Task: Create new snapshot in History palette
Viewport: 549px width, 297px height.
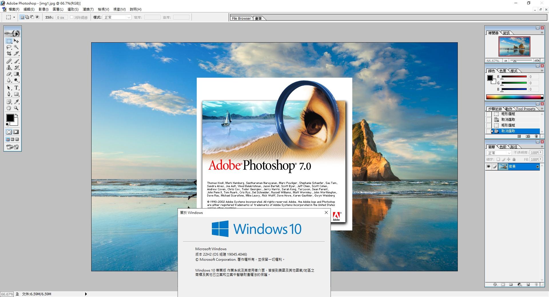Action: [528, 137]
